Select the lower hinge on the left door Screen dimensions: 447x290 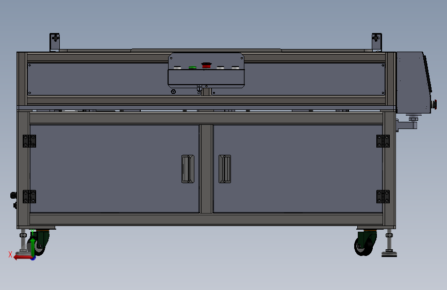tap(29, 197)
